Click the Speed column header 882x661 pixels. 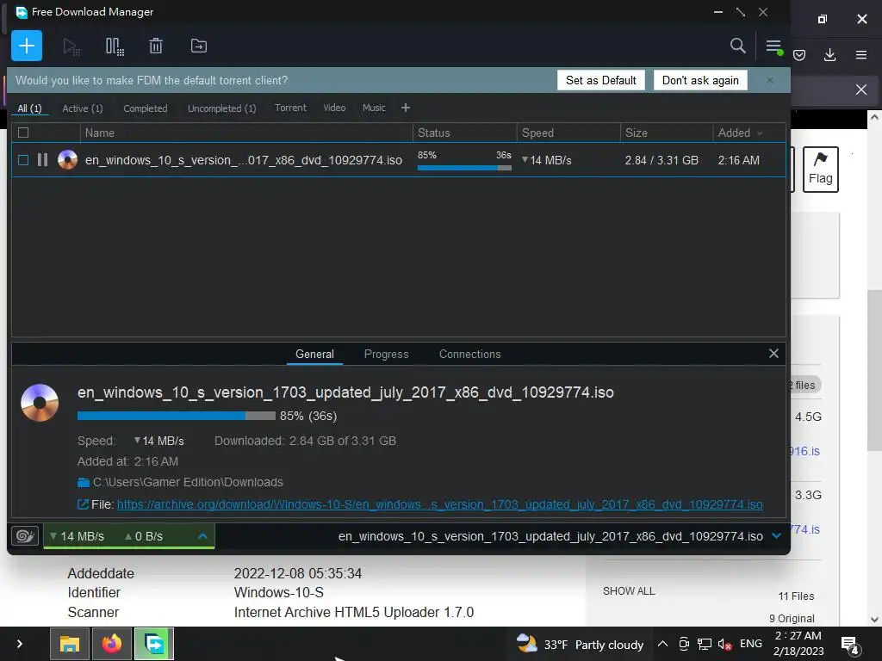[x=568, y=133]
